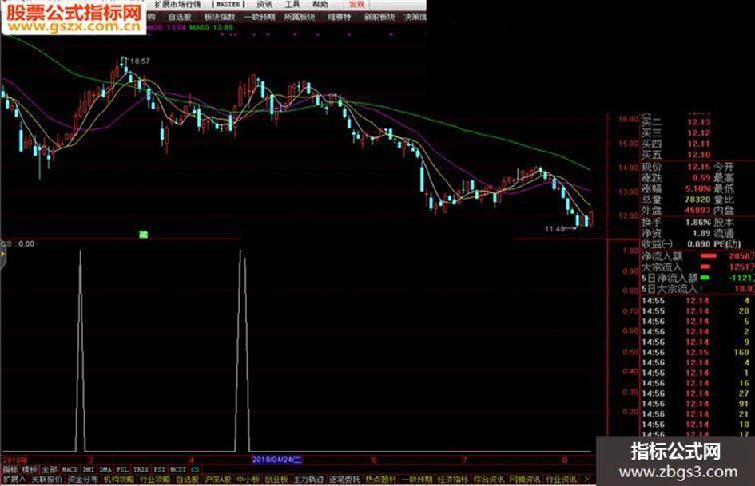Click the 外盘 value 45893
The image size is (755, 486).
[x=697, y=210]
